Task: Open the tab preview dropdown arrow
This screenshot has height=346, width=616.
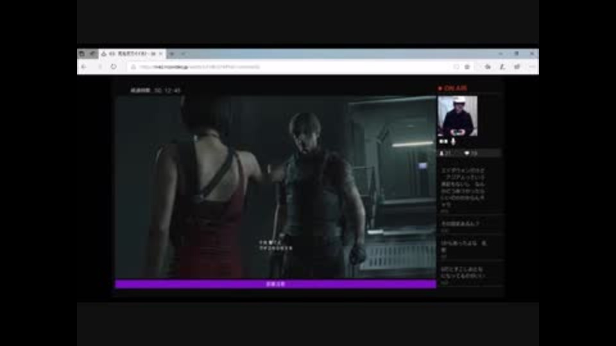Action: [x=183, y=54]
